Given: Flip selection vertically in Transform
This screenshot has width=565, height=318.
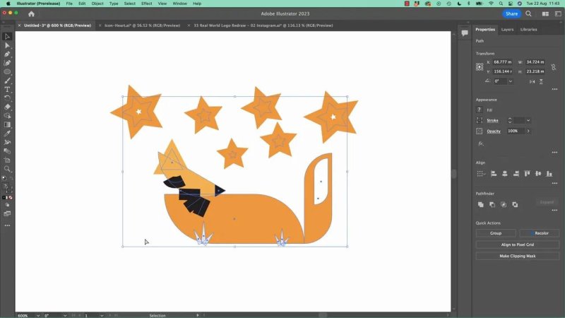Looking at the screenshot, I should [x=541, y=81].
